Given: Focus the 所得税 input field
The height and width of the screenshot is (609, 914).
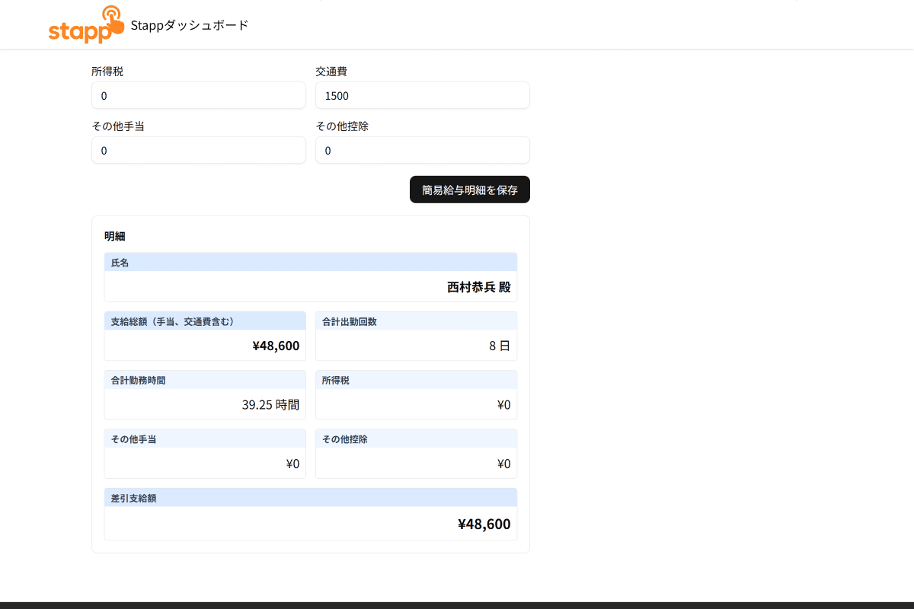Looking at the screenshot, I should 198,96.
